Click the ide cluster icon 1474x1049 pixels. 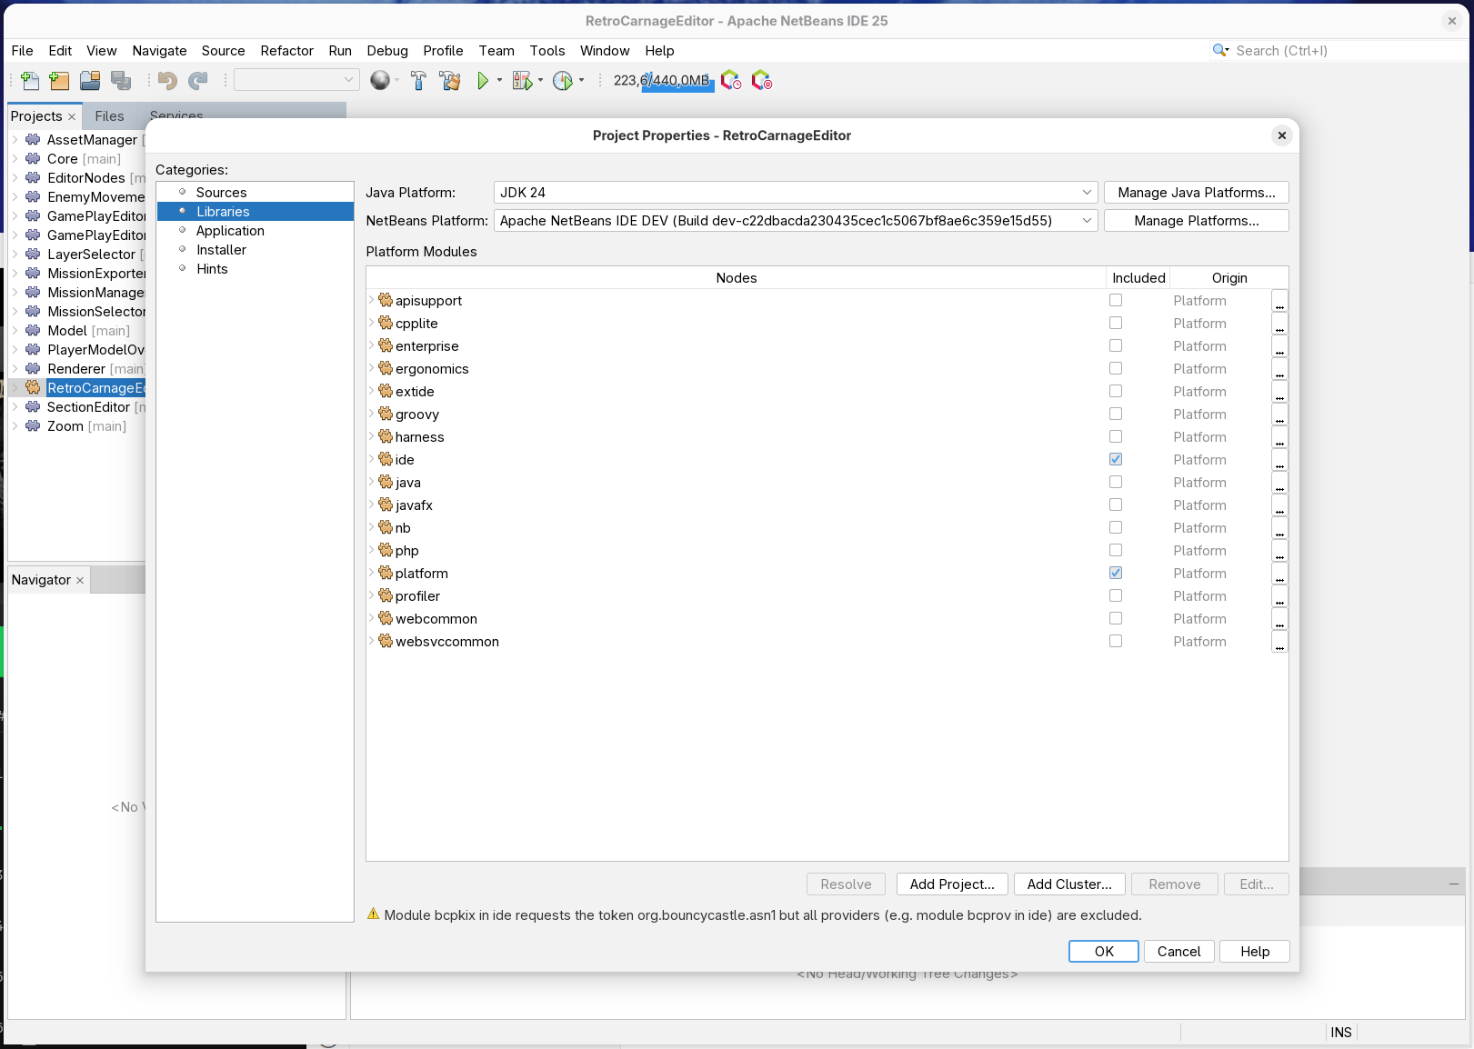386,459
